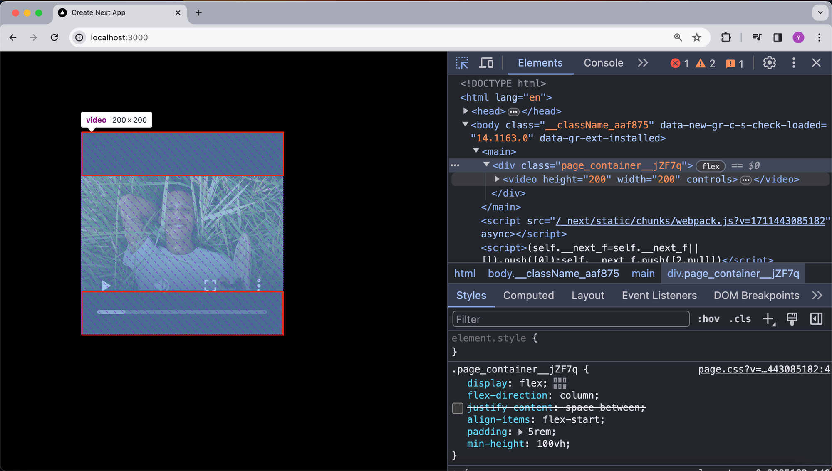Open DevTools settings gear
This screenshot has height=471, width=832.
pos(769,63)
